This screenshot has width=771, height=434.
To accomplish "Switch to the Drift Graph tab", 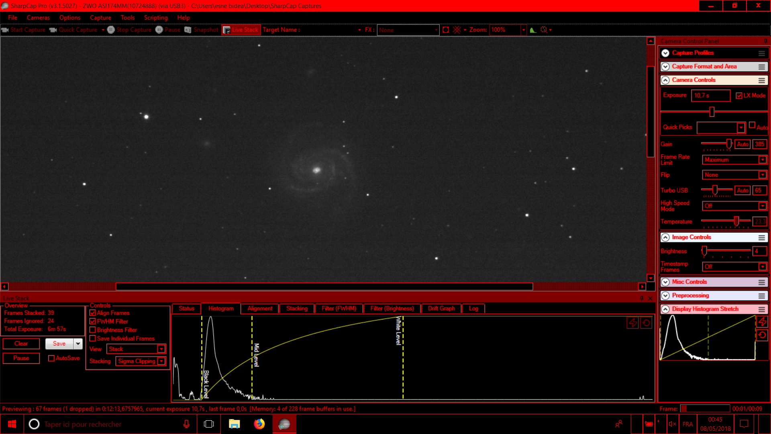I will click(x=441, y=309).
